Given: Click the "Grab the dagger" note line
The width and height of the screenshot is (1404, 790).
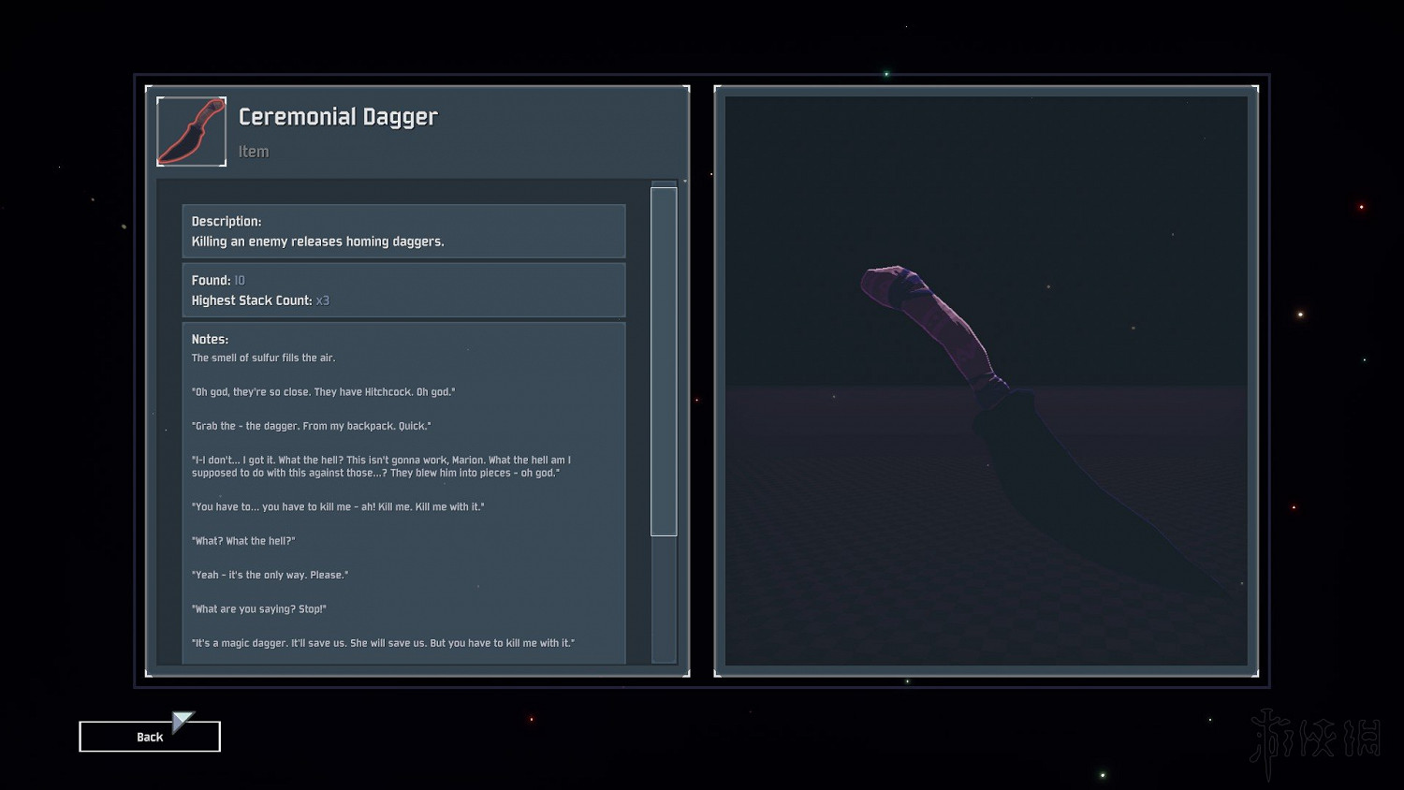Looking at the screenshot, I should click(x=311, y=426).
